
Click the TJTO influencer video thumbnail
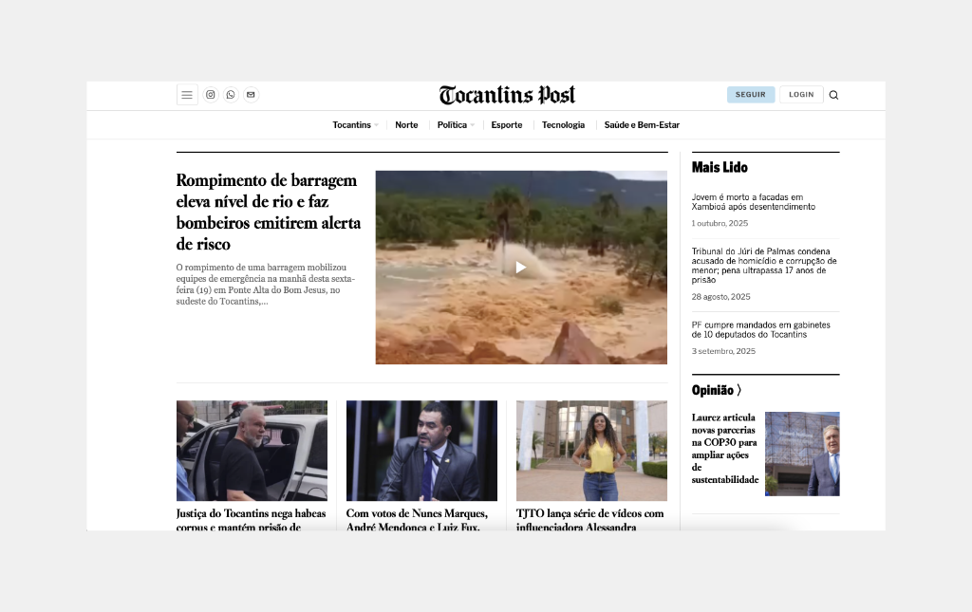[x=591, y=451]
